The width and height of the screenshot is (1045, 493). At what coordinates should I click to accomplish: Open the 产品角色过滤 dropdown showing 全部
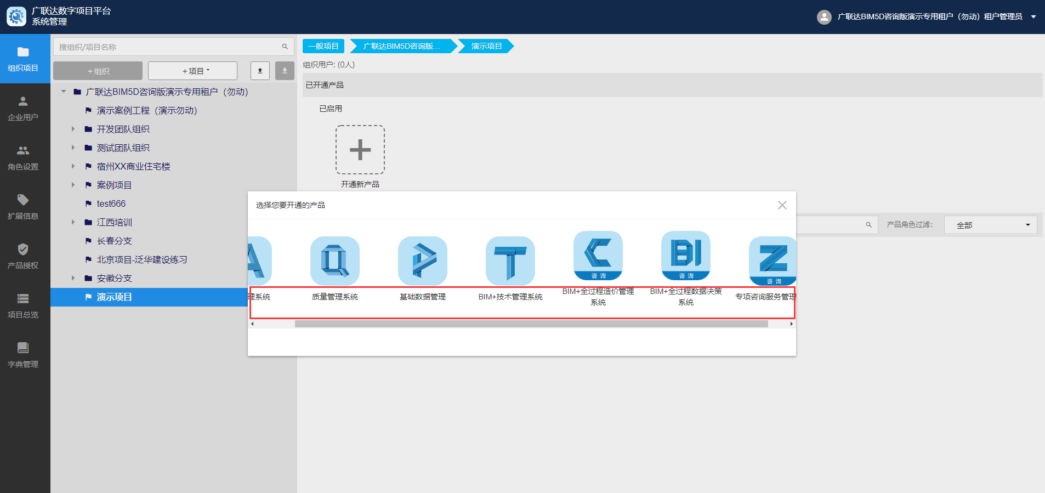pos(990,225)
